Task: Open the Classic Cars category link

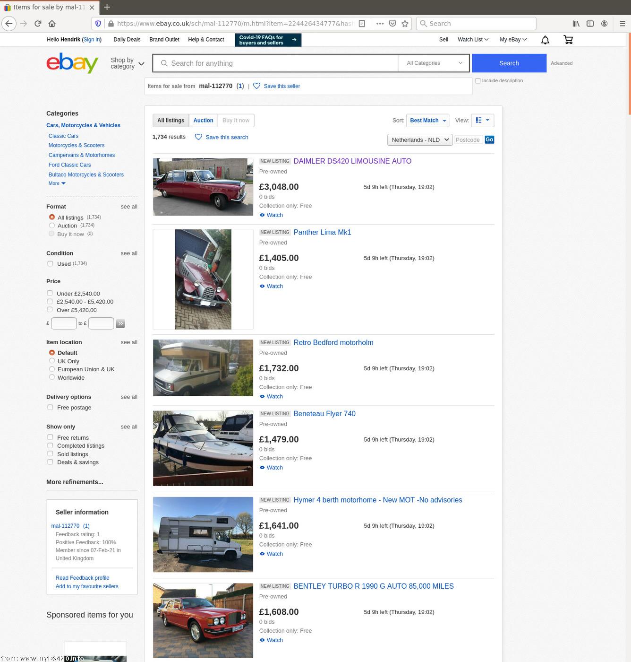Action: 63,136
